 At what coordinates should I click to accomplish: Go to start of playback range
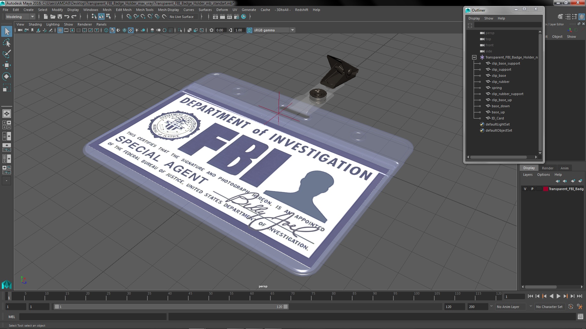530,296
